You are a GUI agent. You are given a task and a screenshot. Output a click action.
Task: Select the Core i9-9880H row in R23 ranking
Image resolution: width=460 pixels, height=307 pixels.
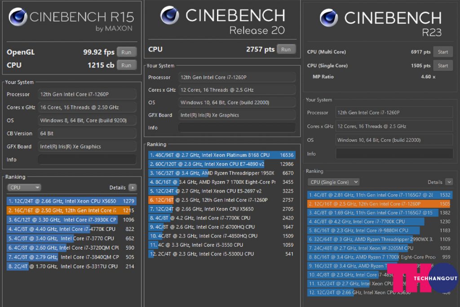(380, 230)
